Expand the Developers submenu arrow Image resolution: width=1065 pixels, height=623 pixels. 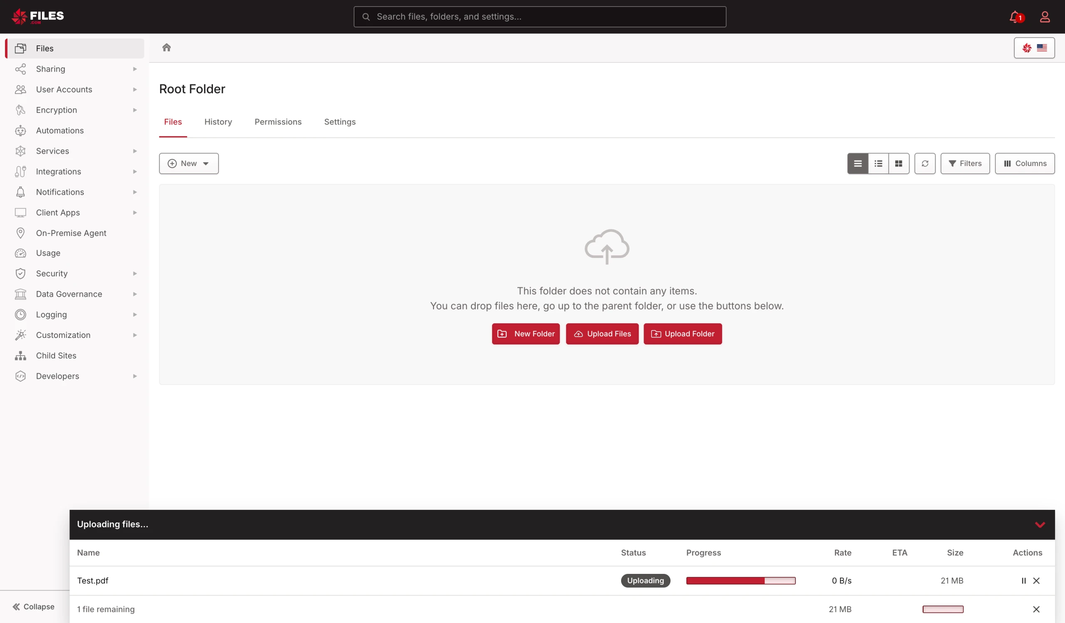pos(135,376)
